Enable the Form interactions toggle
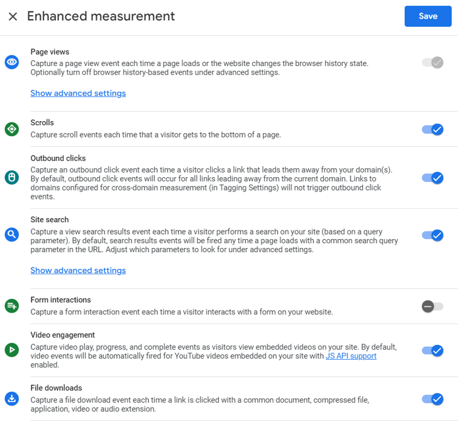This screenshot has height=421, width=458. [432, 306]
